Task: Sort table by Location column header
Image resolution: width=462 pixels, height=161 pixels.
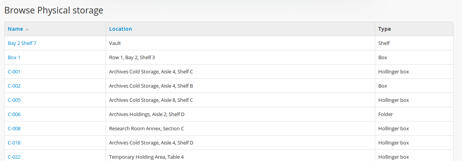Action: click(120, 29)
